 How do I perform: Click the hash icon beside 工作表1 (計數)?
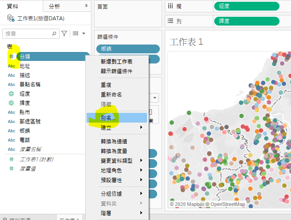11,159
